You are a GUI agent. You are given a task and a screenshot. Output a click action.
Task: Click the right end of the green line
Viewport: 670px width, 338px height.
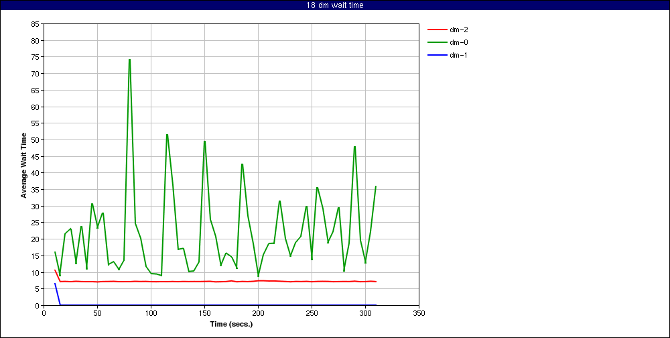[x=376, y=186]
